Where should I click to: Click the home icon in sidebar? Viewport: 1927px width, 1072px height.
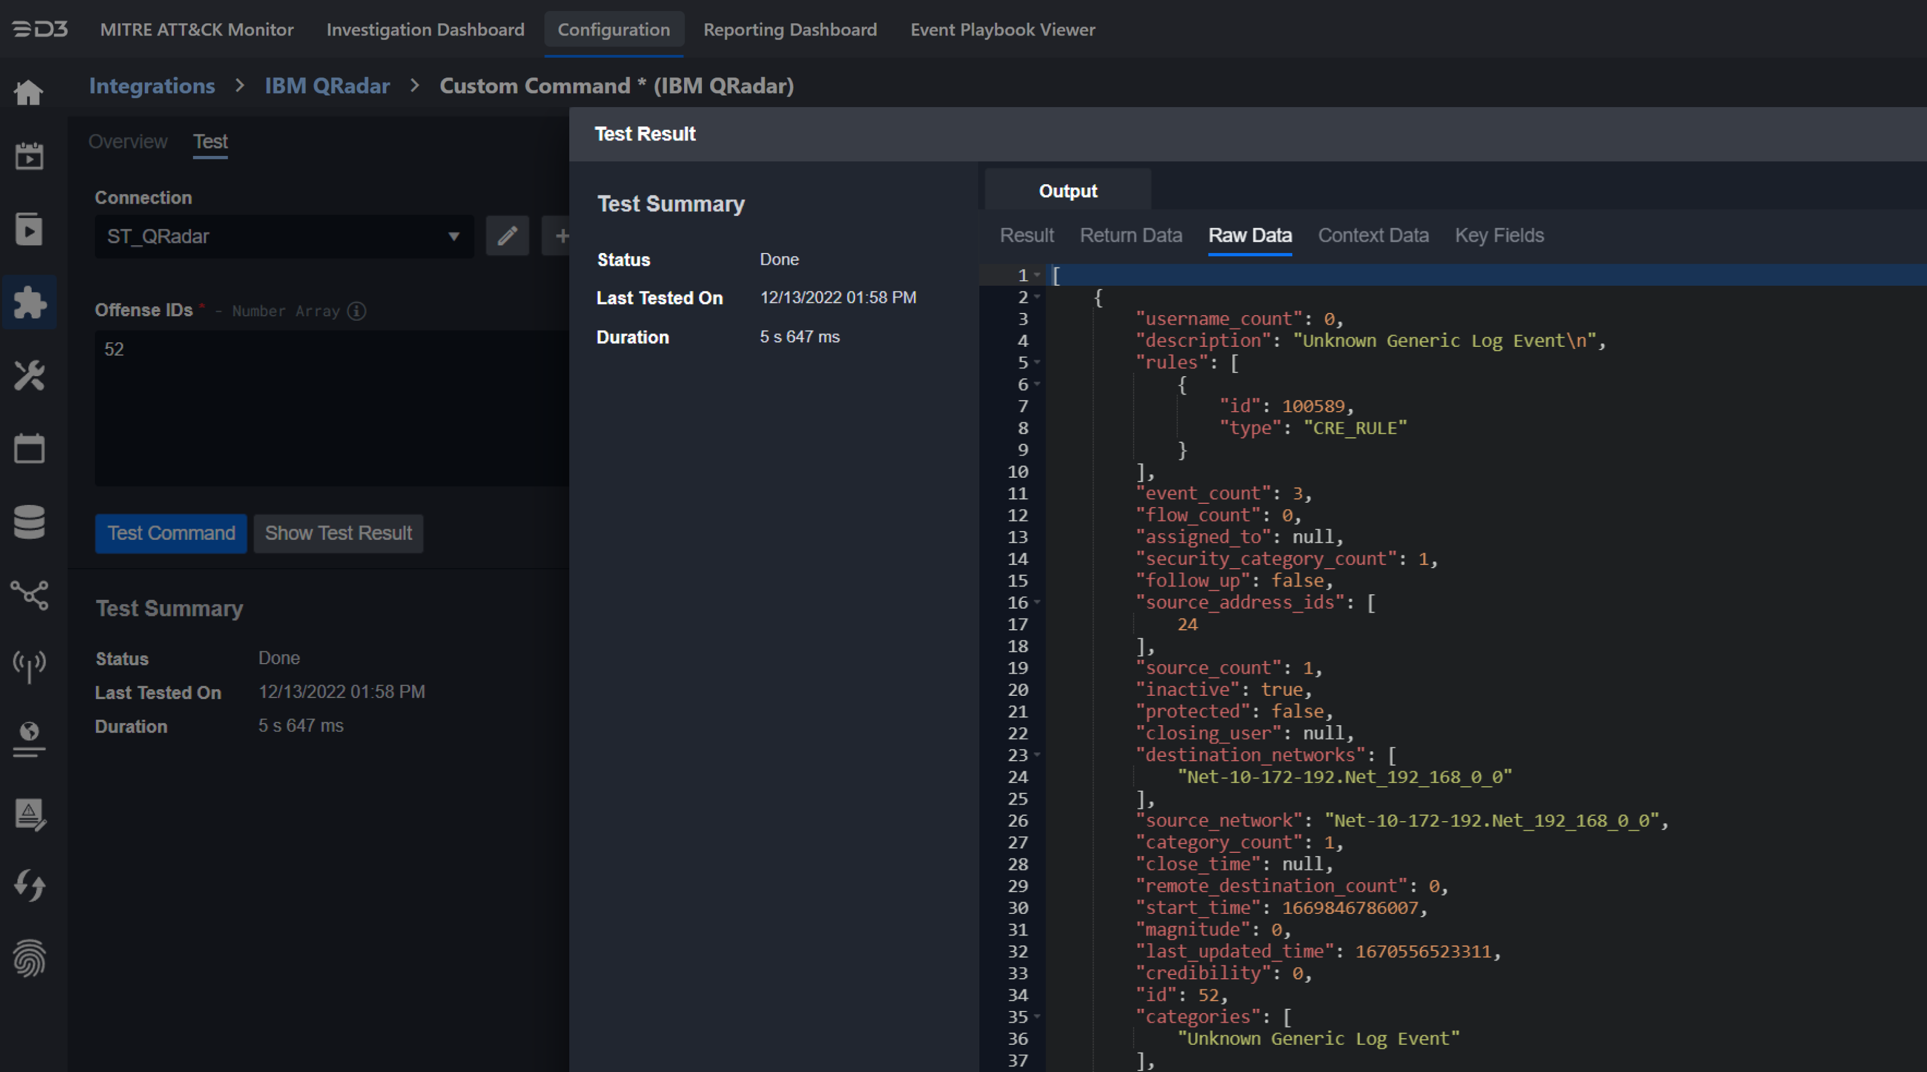(x=28, y=93)
